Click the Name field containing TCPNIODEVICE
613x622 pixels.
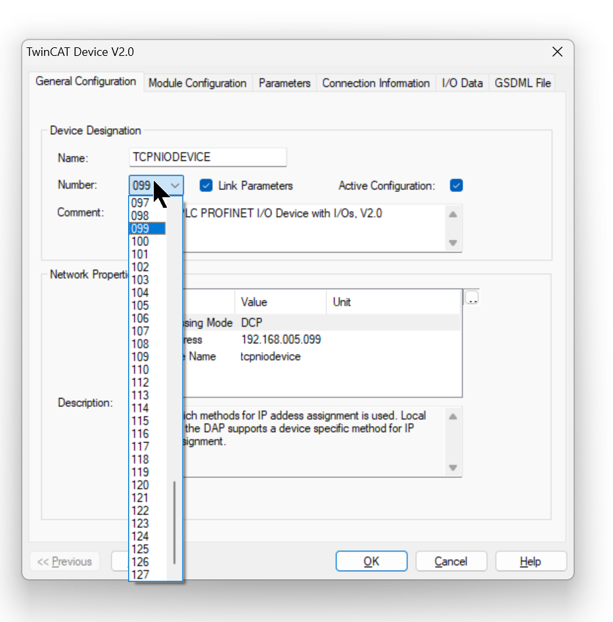pos(208,157)
